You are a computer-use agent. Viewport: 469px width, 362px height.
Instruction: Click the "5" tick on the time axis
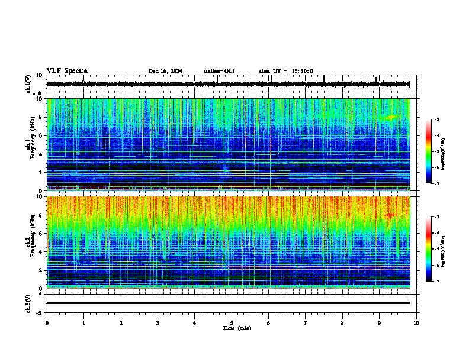[232, 323]
